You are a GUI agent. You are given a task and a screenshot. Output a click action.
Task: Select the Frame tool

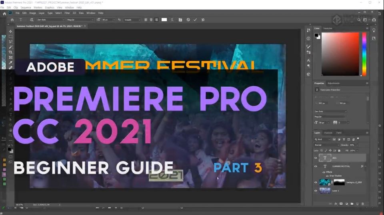point(10,58)
